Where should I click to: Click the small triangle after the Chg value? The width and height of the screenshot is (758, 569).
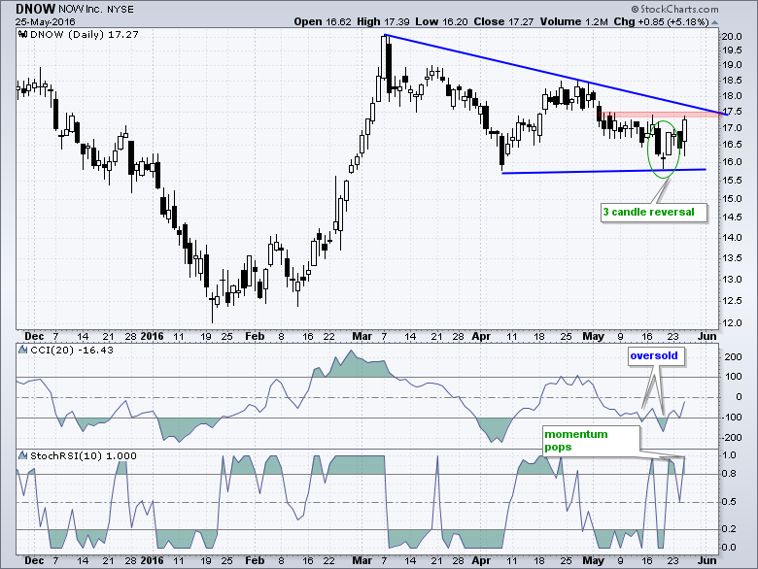(715, 22)
